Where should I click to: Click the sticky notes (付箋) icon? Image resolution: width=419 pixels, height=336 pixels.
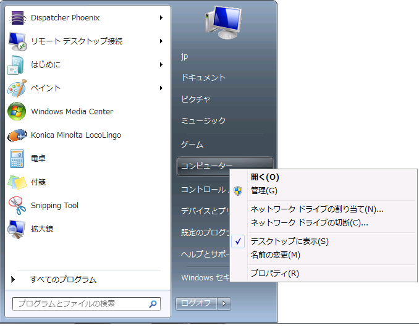[x=17, y=182]
